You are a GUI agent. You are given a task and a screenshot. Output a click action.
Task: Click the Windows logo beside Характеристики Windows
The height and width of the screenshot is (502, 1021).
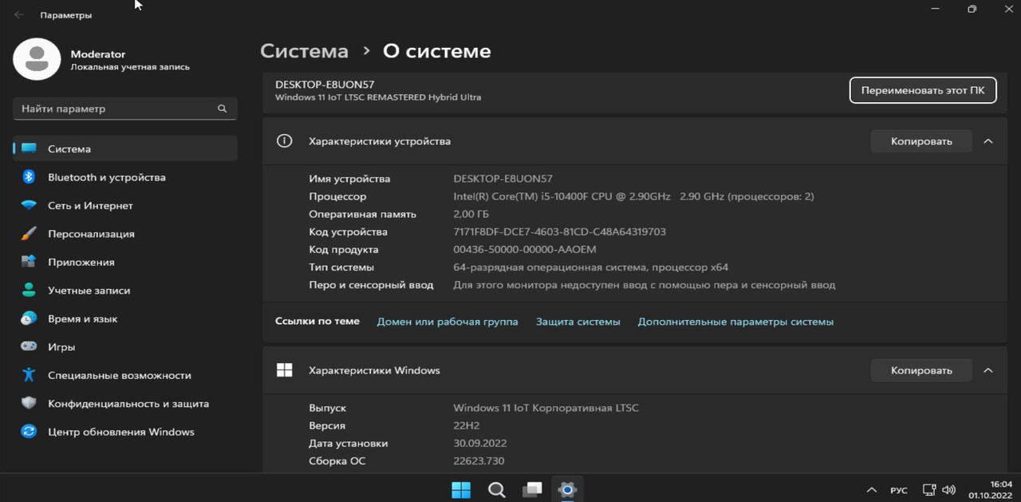pos(284,370)
